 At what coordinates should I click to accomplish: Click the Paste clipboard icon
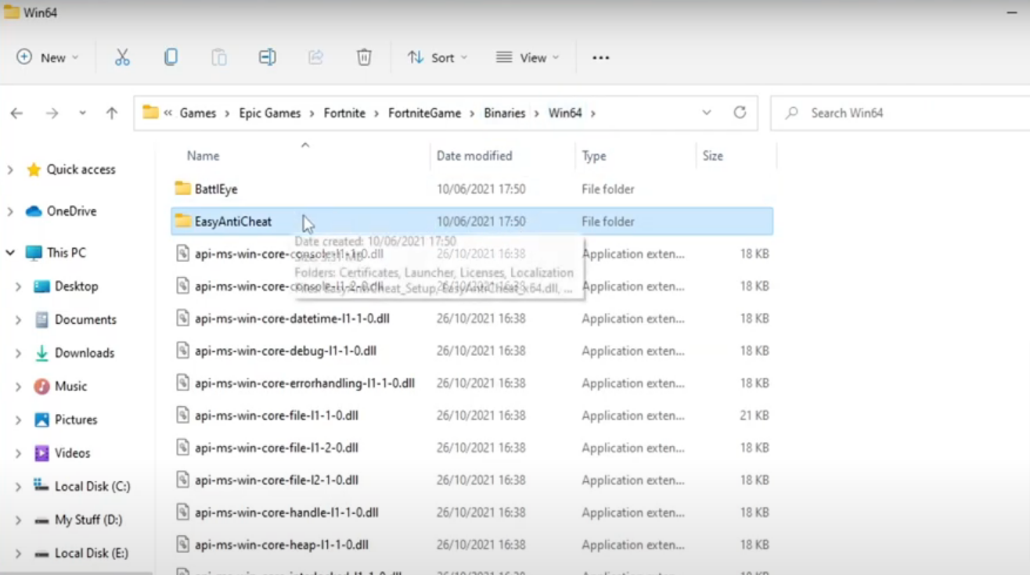(x=219, y=57)
